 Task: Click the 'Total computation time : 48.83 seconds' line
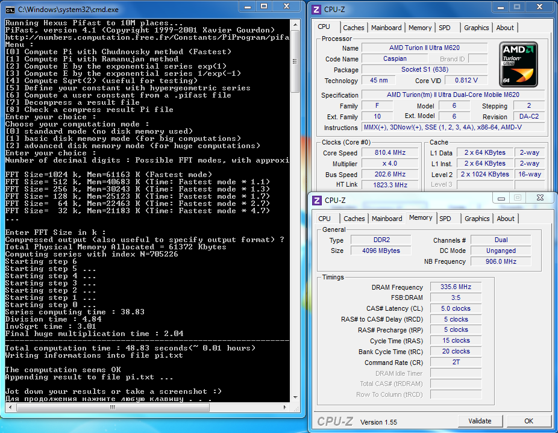tap(130, 348)
